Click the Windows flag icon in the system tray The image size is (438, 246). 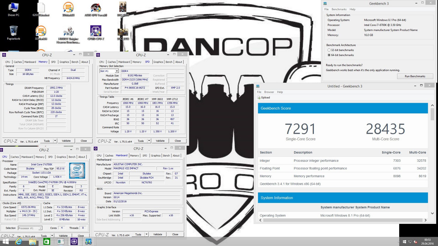click(x=404, y=242)
